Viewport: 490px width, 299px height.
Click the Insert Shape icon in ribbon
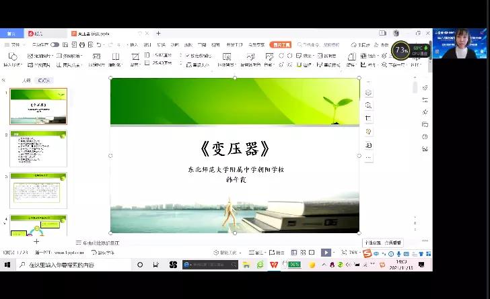pos(13,56)
